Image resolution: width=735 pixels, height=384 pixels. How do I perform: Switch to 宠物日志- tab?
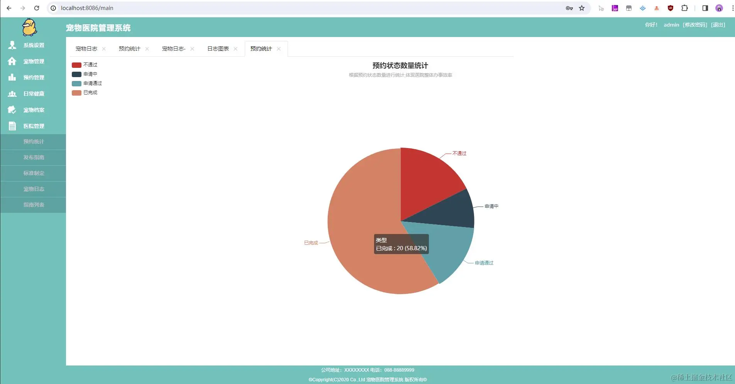click(174, 49)
